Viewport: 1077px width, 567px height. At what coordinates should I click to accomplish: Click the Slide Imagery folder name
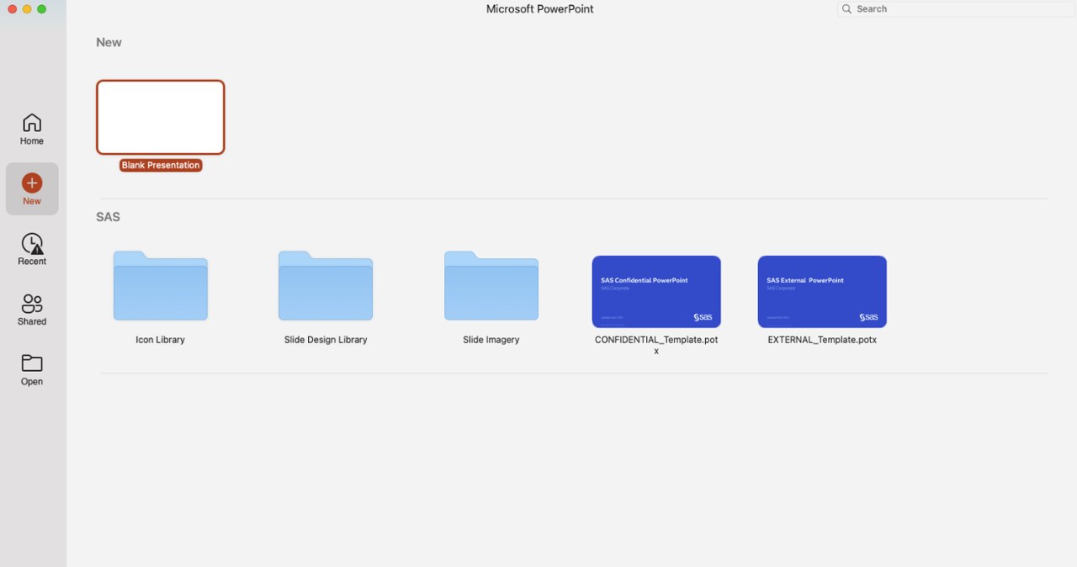(491, 340)
